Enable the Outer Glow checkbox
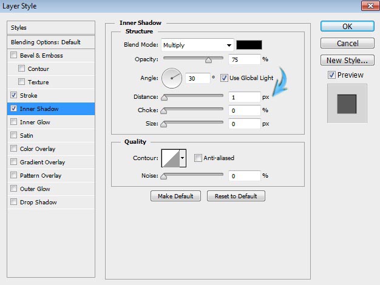 pos(14,188)
